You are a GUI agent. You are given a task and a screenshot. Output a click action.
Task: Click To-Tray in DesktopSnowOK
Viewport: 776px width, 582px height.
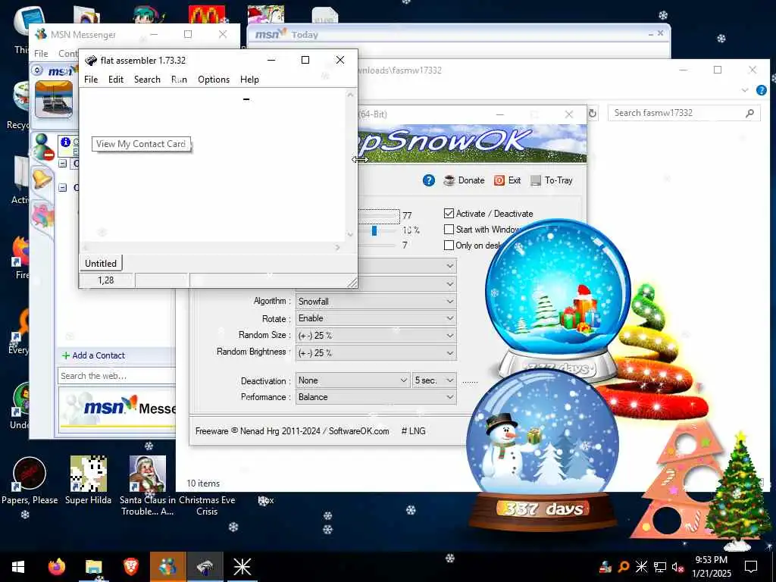point(552,180)
